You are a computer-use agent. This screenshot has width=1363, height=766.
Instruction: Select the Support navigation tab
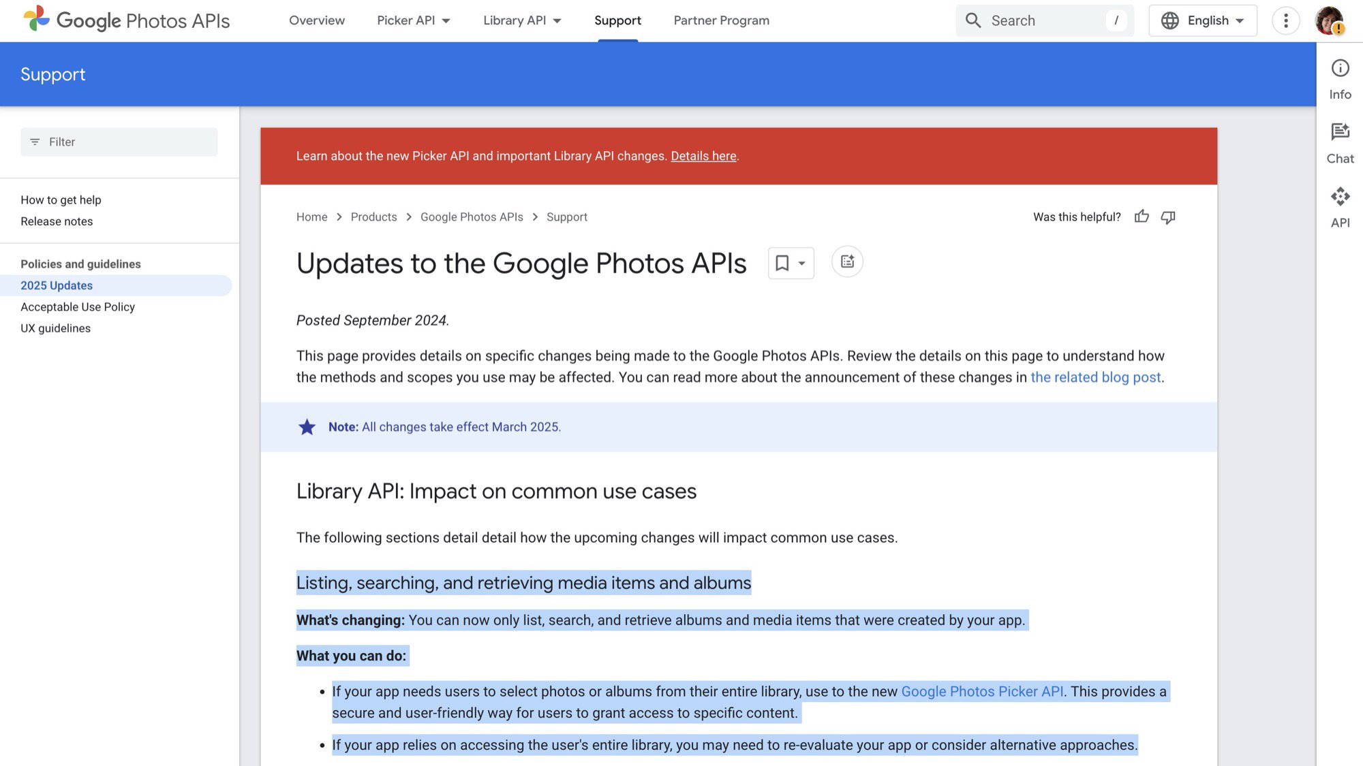(x=618, y=20)
